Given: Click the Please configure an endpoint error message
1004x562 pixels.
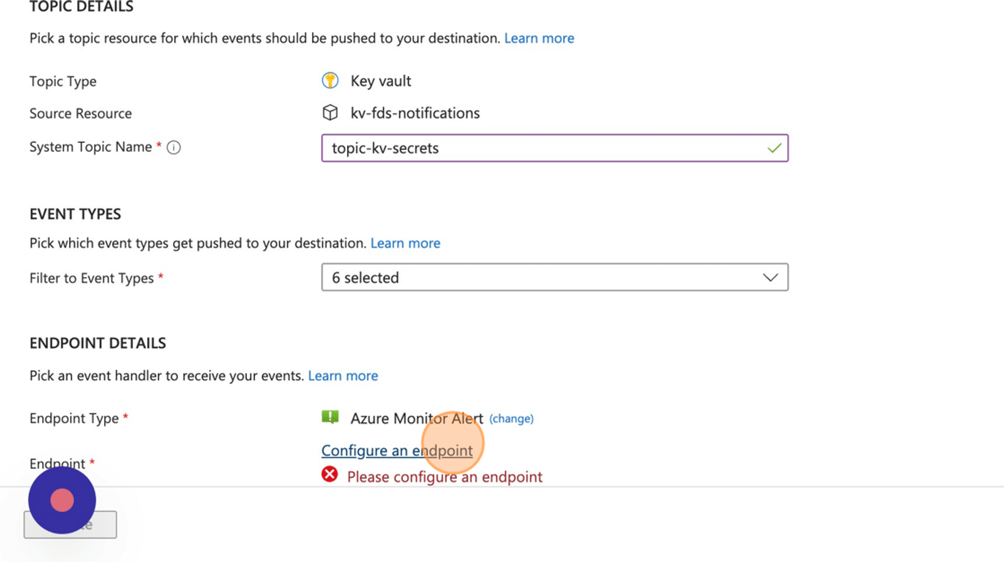Looking at the screenshot, I should coord(444,477).
